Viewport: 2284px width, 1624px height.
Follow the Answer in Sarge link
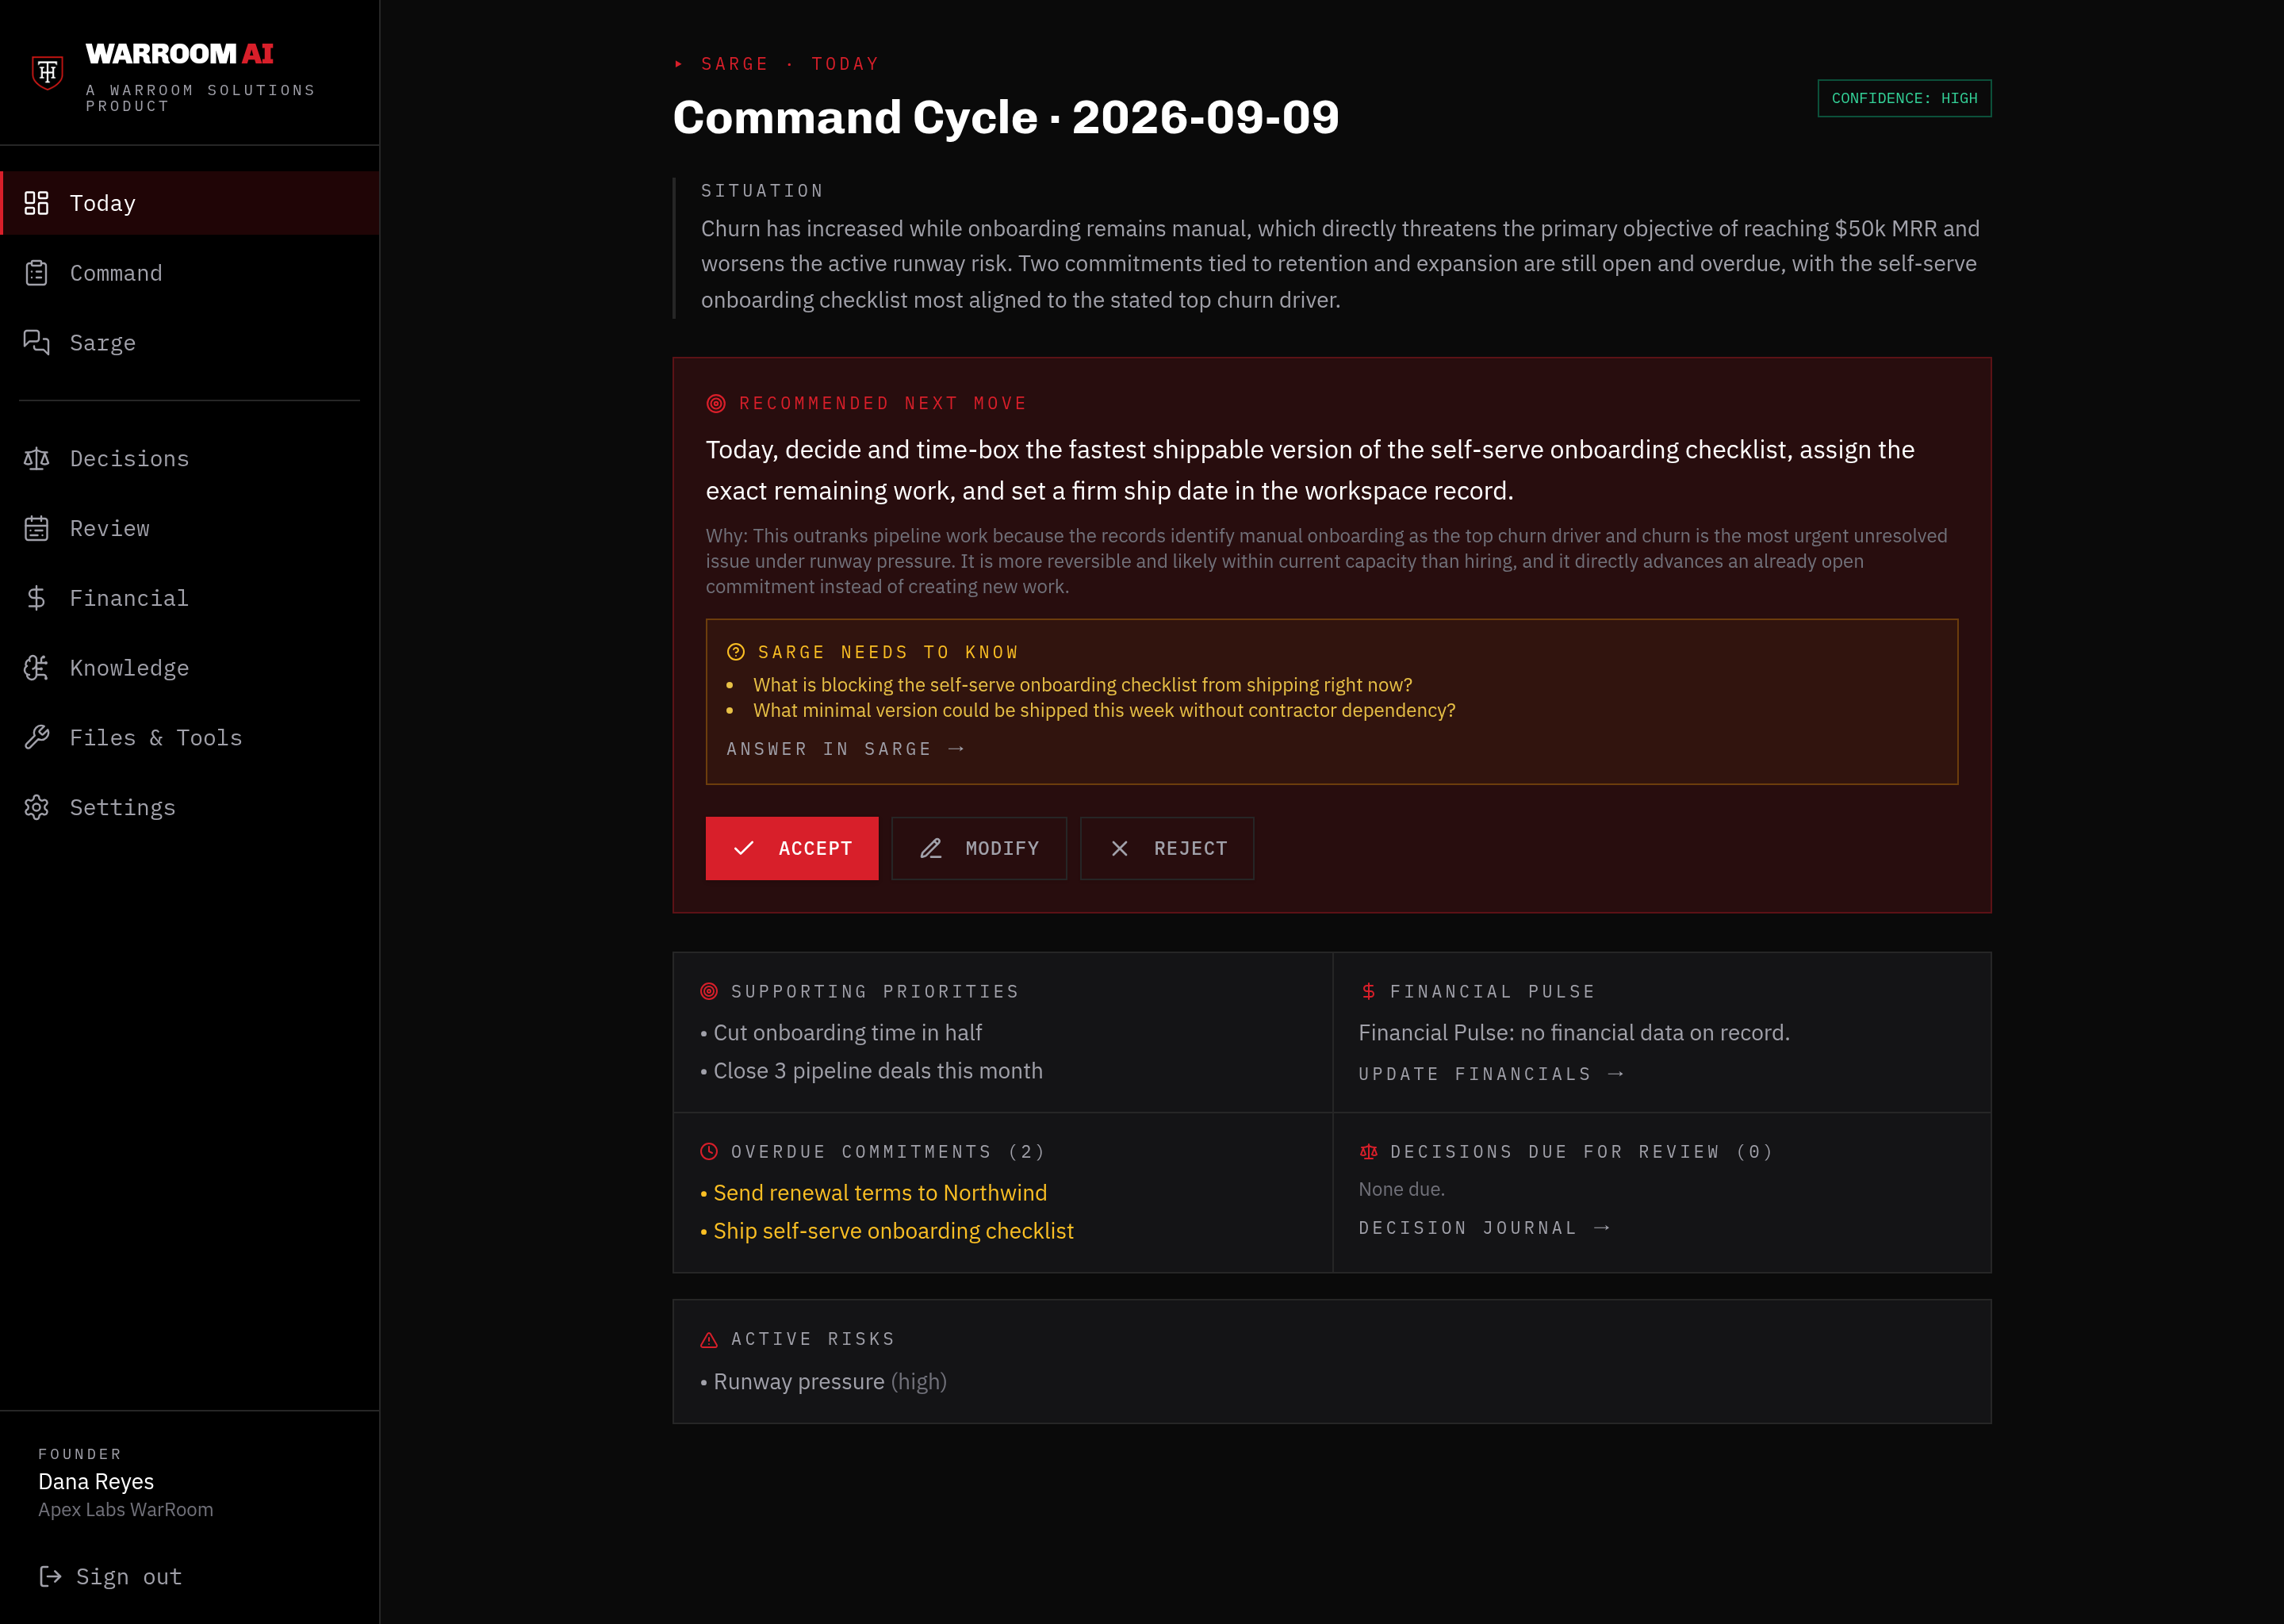(845, 749)
